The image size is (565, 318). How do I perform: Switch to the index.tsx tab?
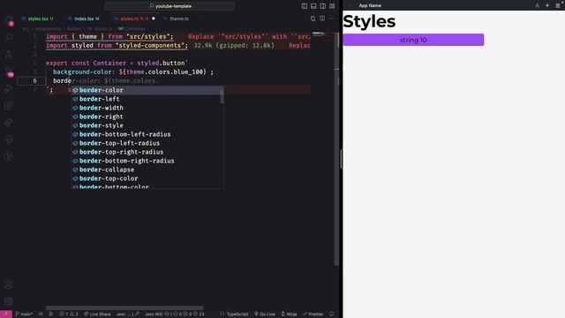(84, 19)
